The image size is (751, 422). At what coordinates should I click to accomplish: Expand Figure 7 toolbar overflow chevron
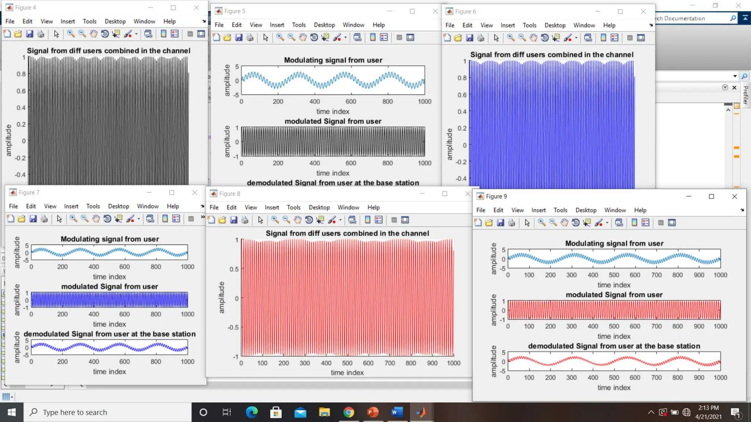tap(202, 217)
